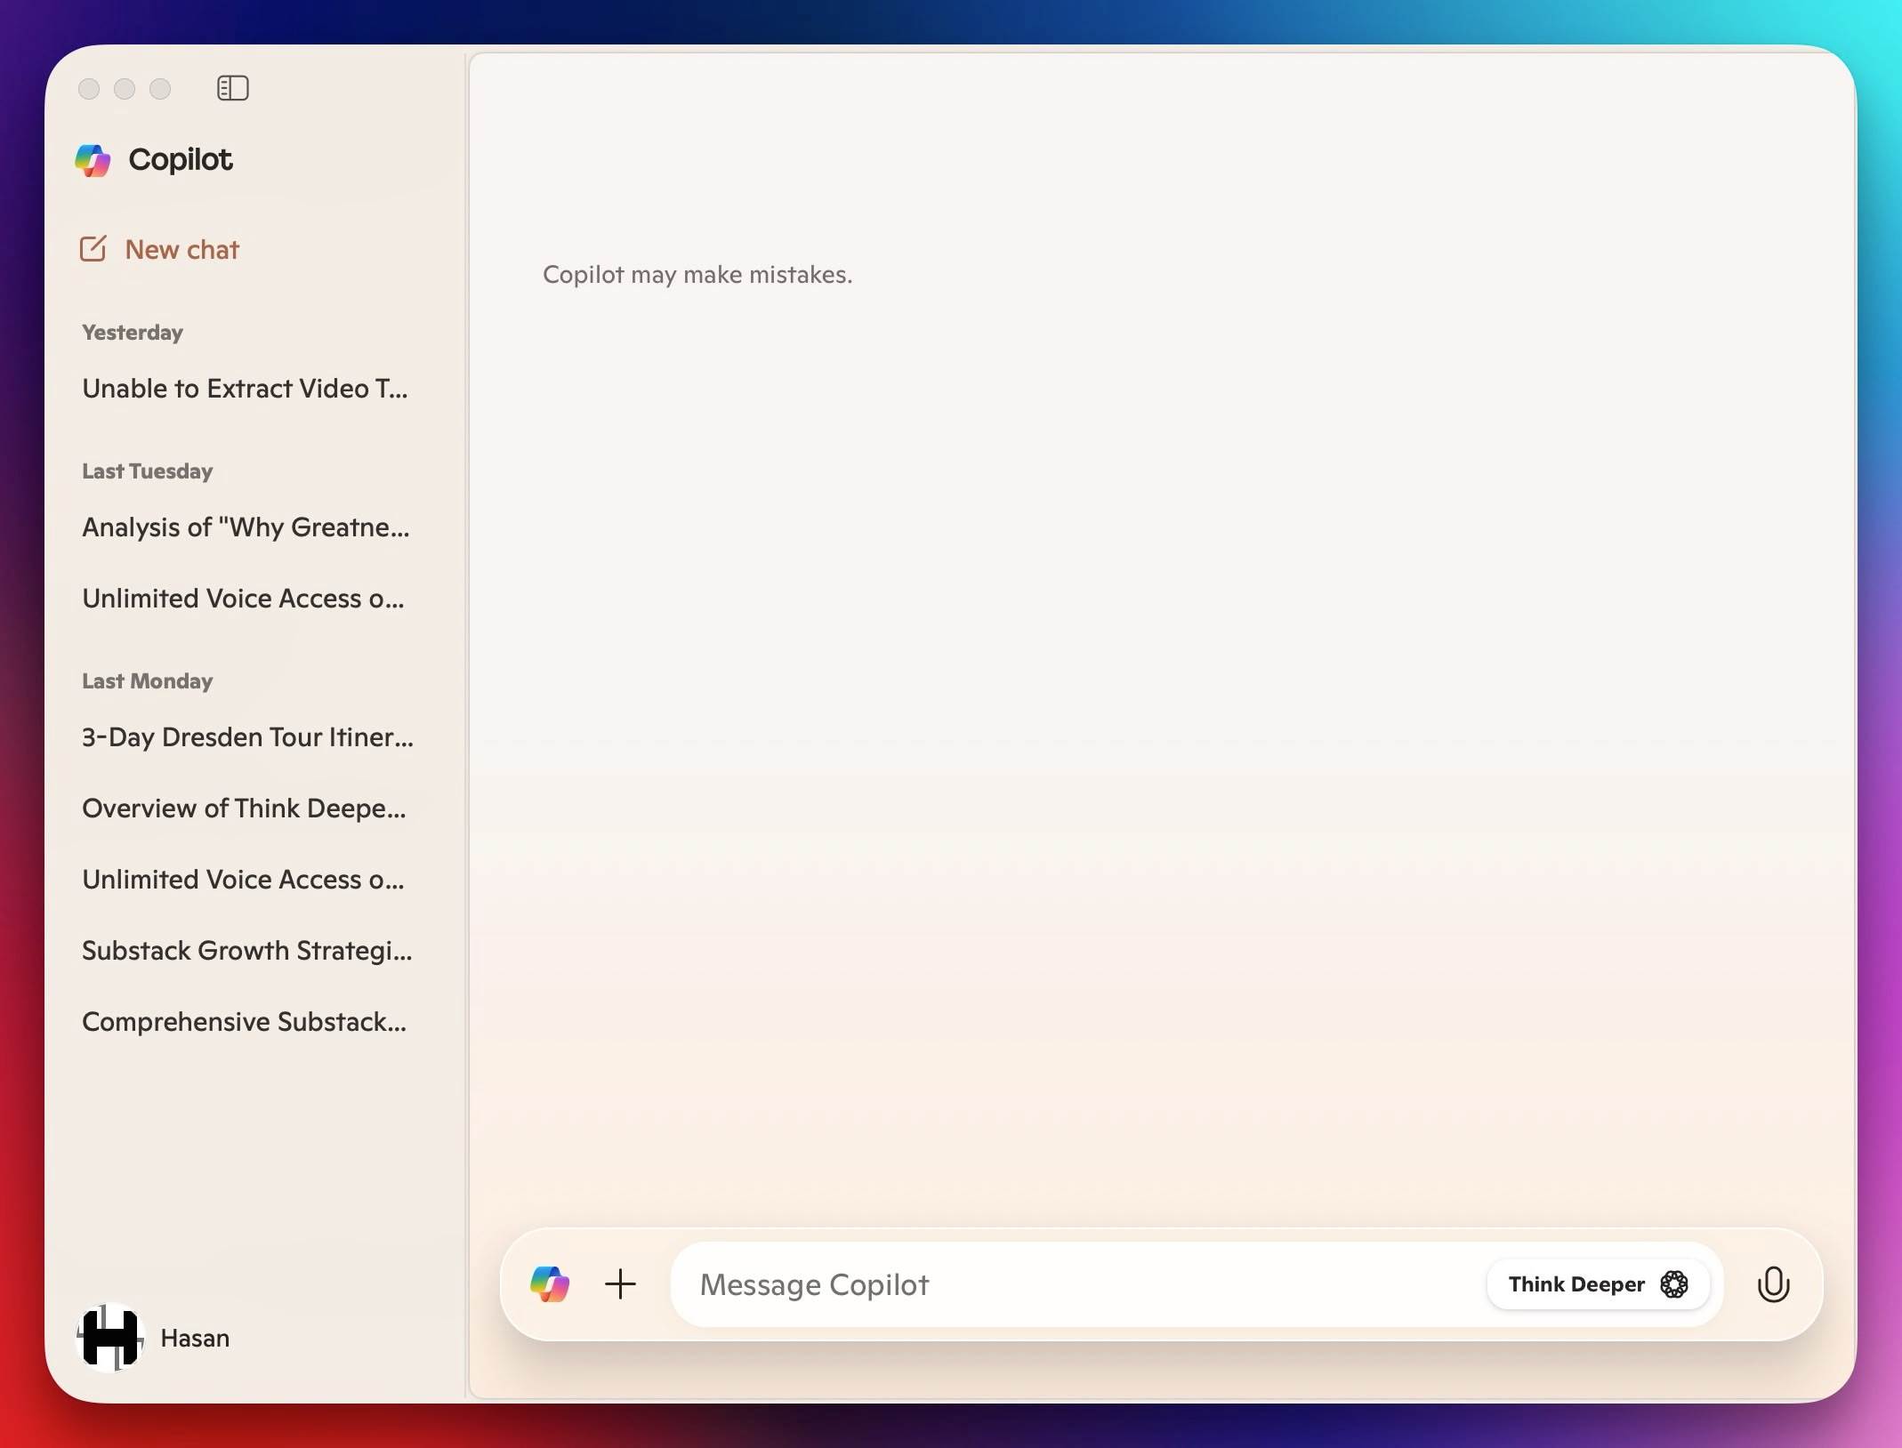The image size is (1902, 1448).
Task: Click the Copilot logo in sidebar header
Action: point(93,160)
